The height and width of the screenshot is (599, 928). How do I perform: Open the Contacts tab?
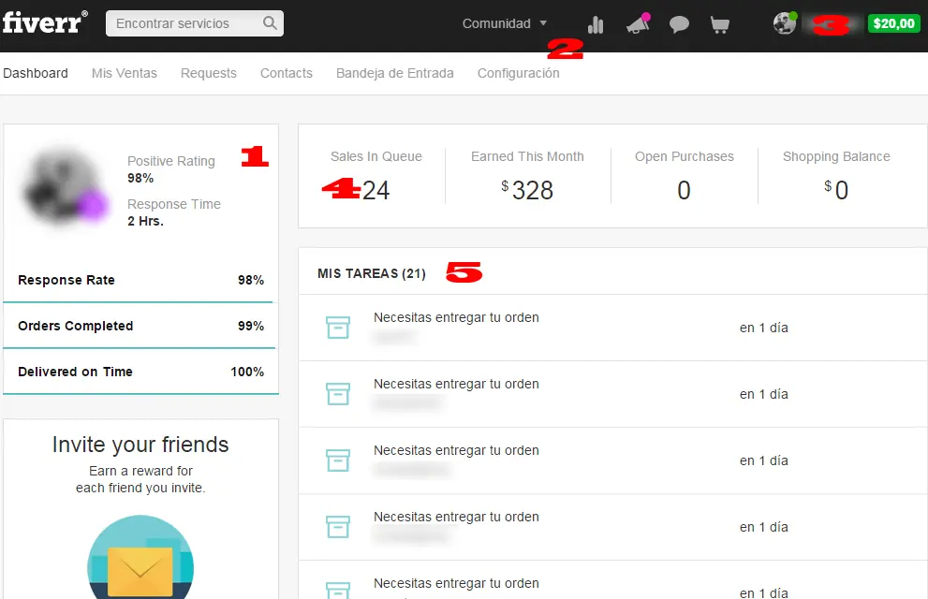(287, 73)
